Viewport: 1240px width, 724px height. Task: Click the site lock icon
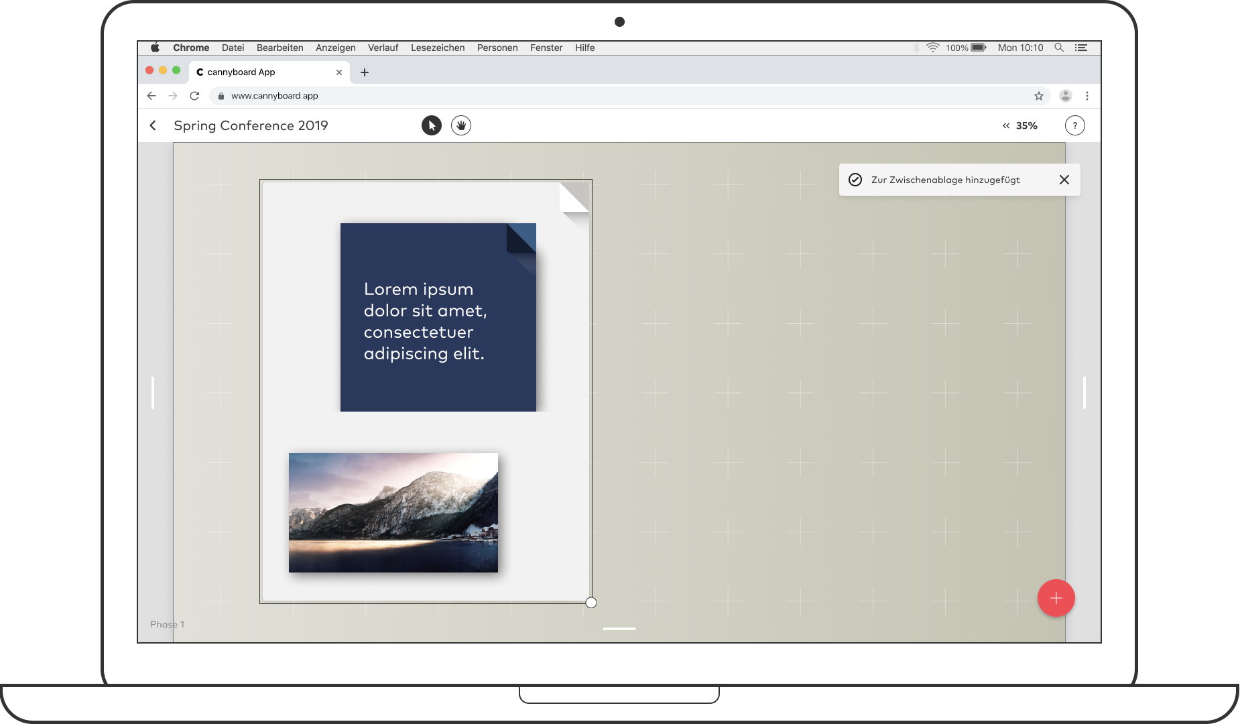coord(221,96)
